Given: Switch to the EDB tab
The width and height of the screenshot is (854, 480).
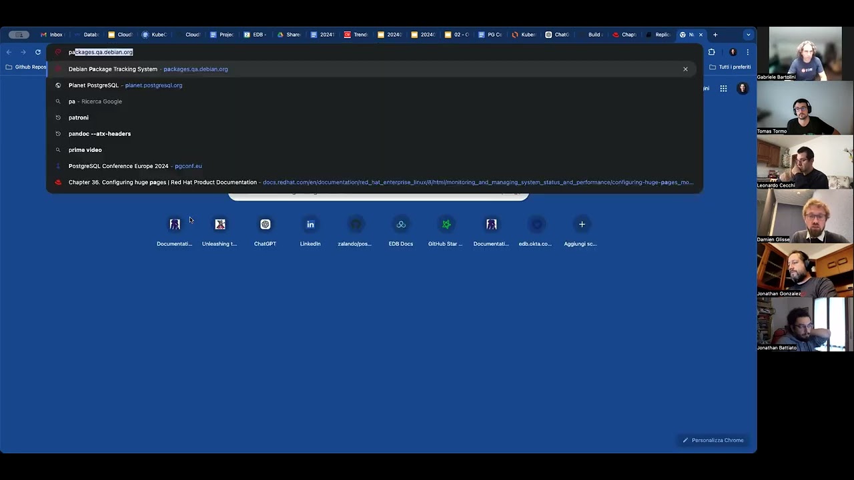Looking at the screenshot, I should (x=254, y=35).
